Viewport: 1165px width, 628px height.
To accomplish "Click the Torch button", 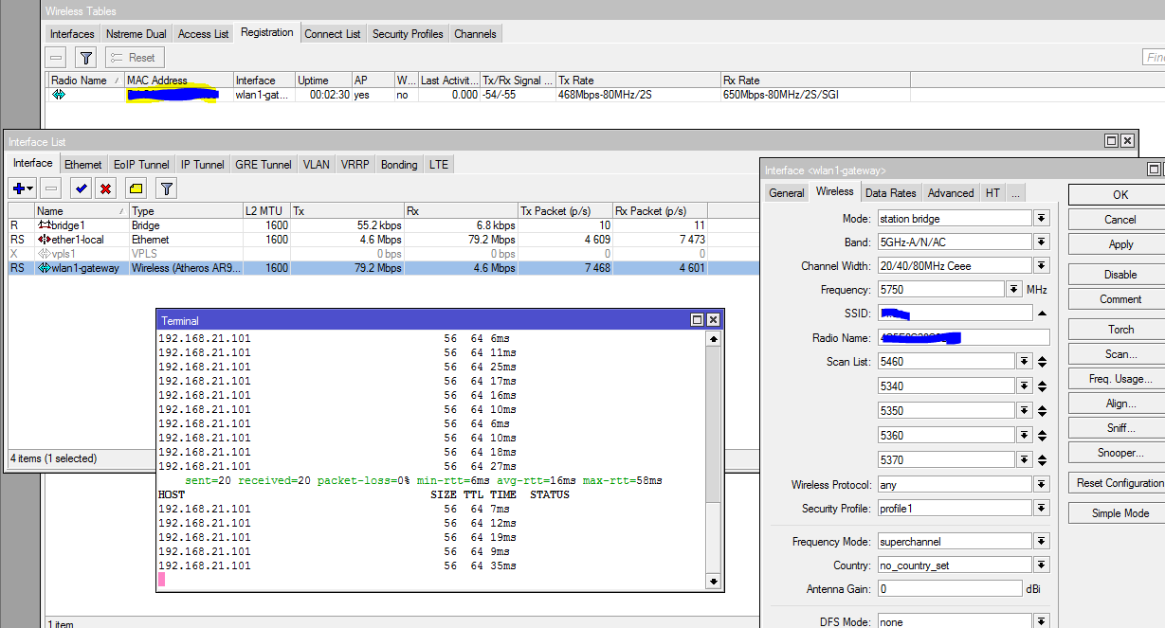I will click(1120, 330).
